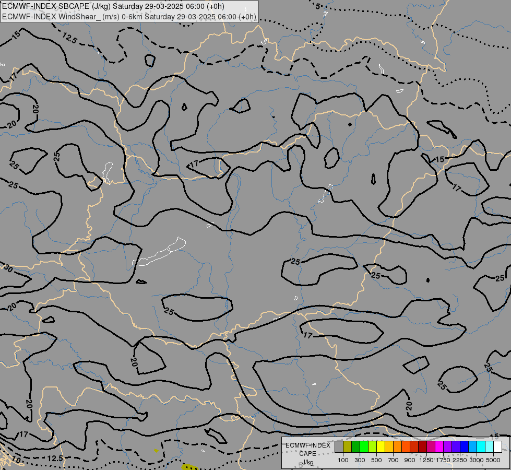
Task: Click the WindShear 0-6km title line
Action: click(x=129, y=17)
